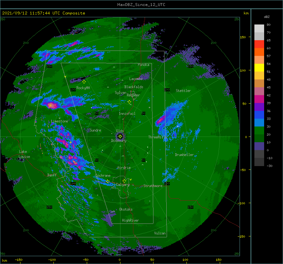Click the Ponoka city label
The height and width of the screenshot is (264, 283).
[x=143, y=65]
